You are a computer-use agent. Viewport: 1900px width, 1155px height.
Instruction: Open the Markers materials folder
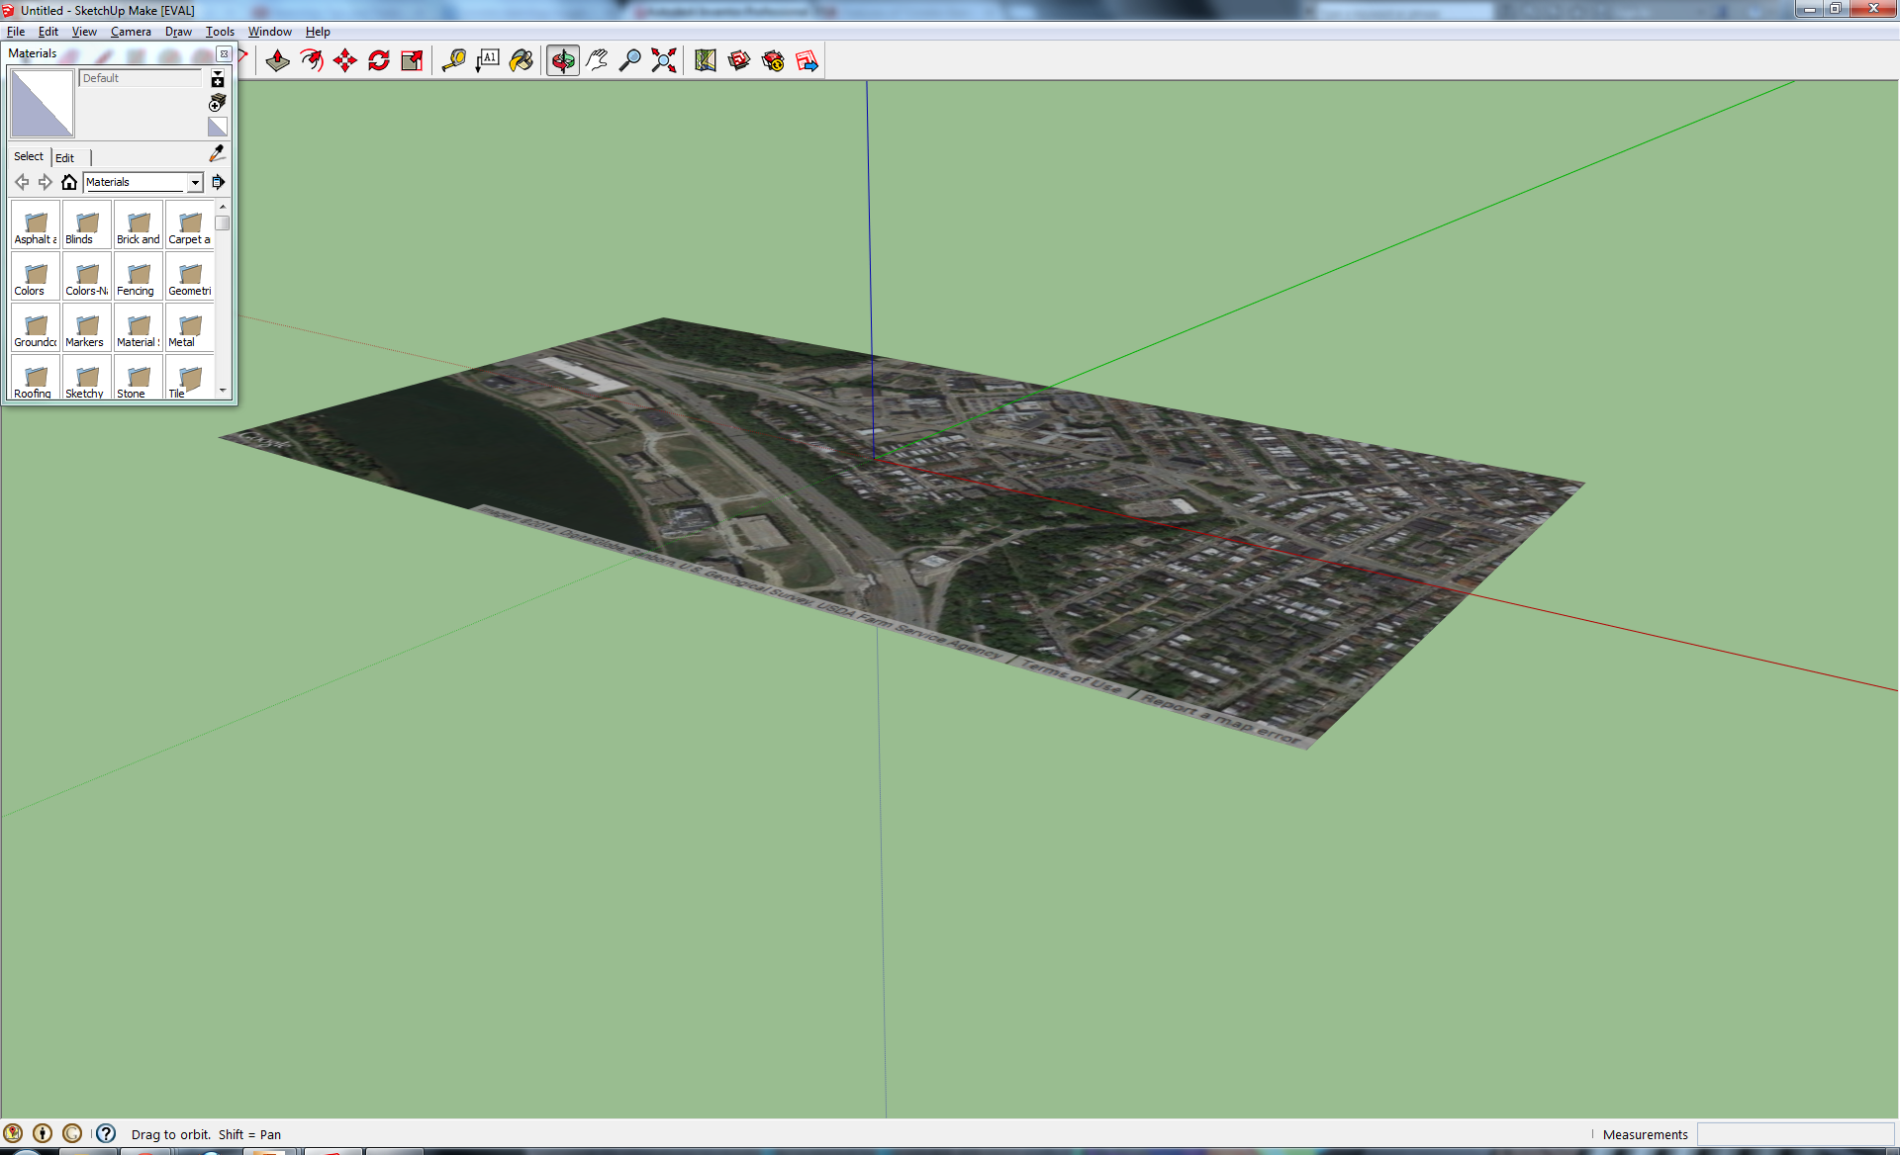pyautogui.click(x=87, y=327)
